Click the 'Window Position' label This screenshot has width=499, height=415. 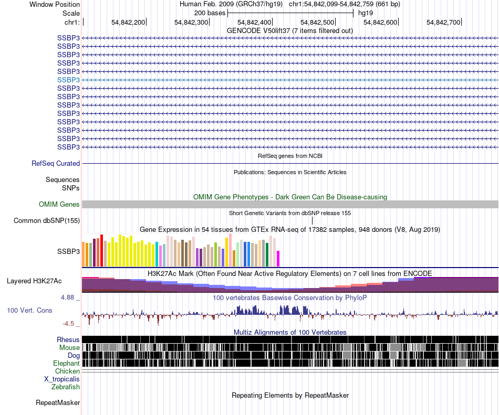(x=55, y=4)
